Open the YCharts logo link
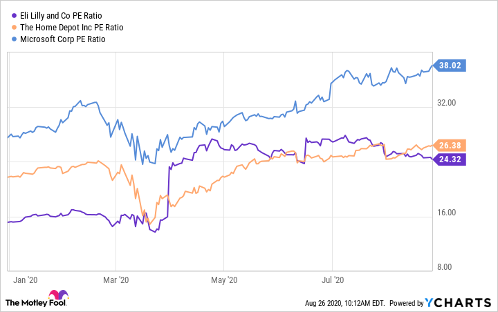The height and width of the screenshot is (312, 498). 464,302
